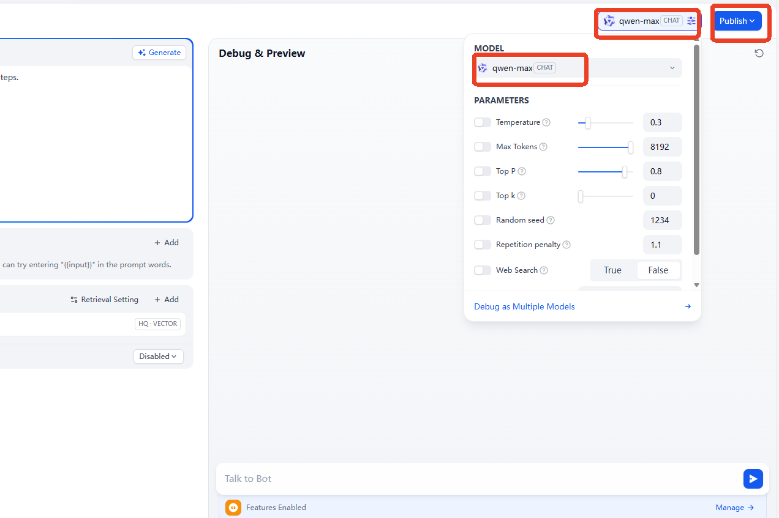Show help for the Top k parameter
The image size is (779, 518).
[x=521, y=196]
